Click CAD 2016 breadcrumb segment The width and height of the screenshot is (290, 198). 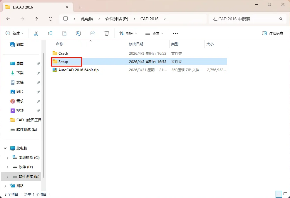[x=150, y=19]
